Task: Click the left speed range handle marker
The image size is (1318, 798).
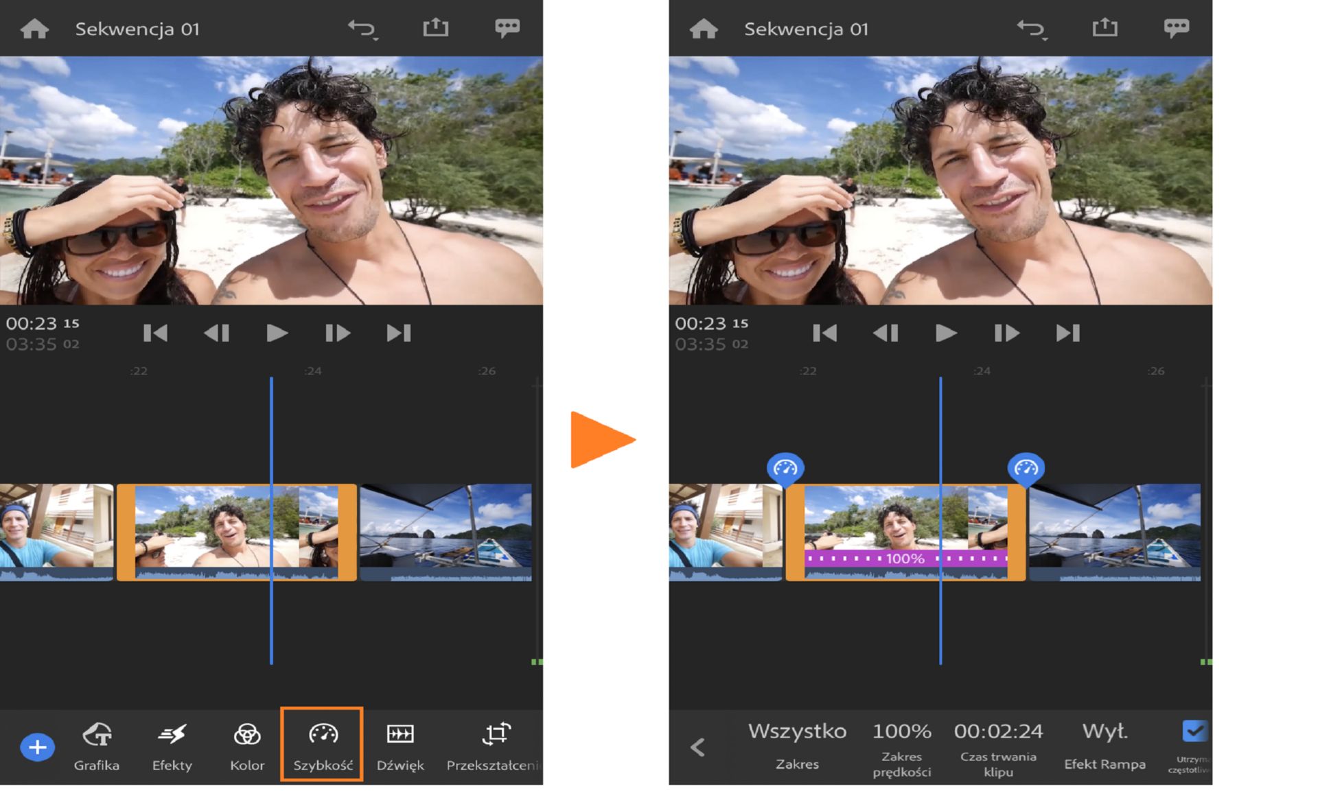Action: [785, 469]
